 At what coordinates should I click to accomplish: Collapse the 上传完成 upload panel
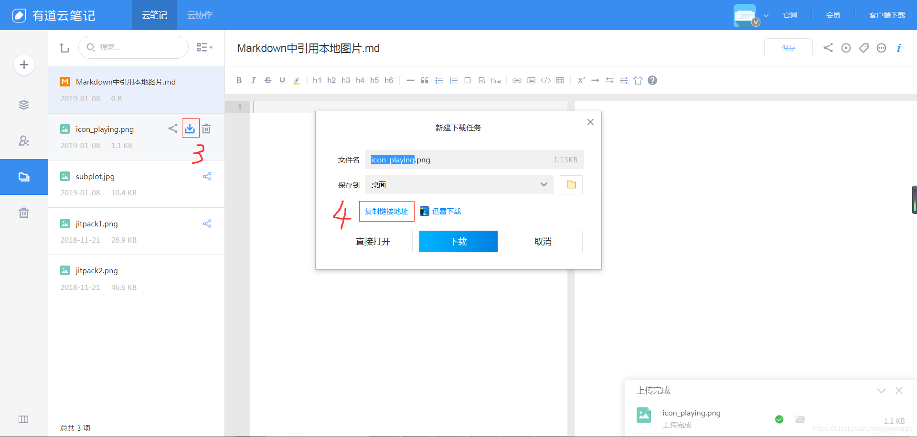coord(881,391)
